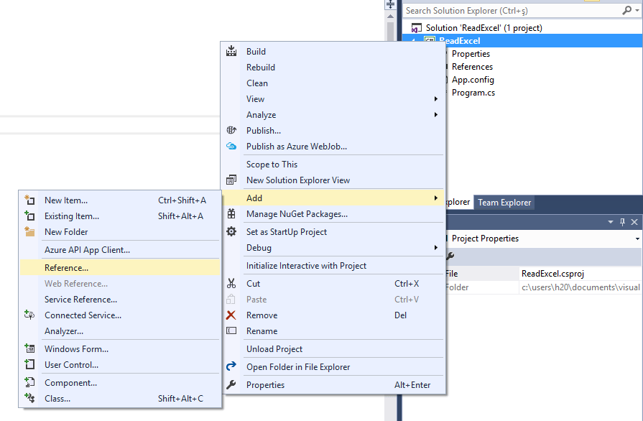Image resolution: width=643 pixels, height=421 pixels.
Task: Click the red Remove X icon
Action: [231, 315]
